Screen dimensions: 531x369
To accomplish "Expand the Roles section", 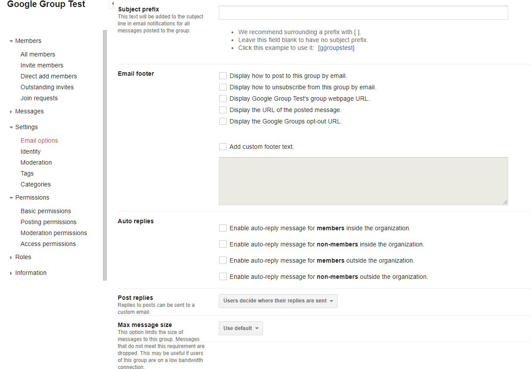I will point(11,257).
